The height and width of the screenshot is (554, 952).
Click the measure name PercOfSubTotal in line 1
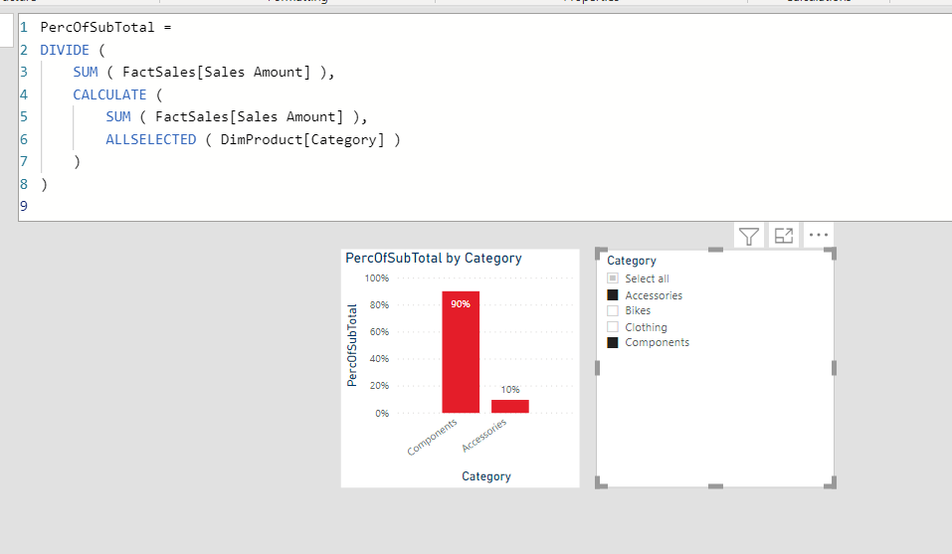point(97,27)
